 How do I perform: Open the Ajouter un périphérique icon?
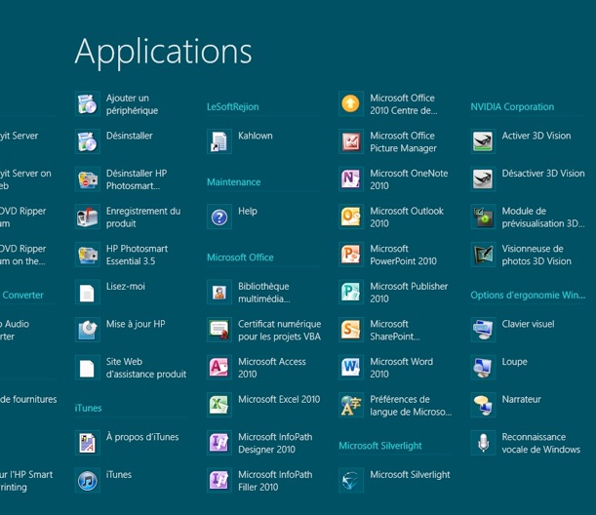88,103
